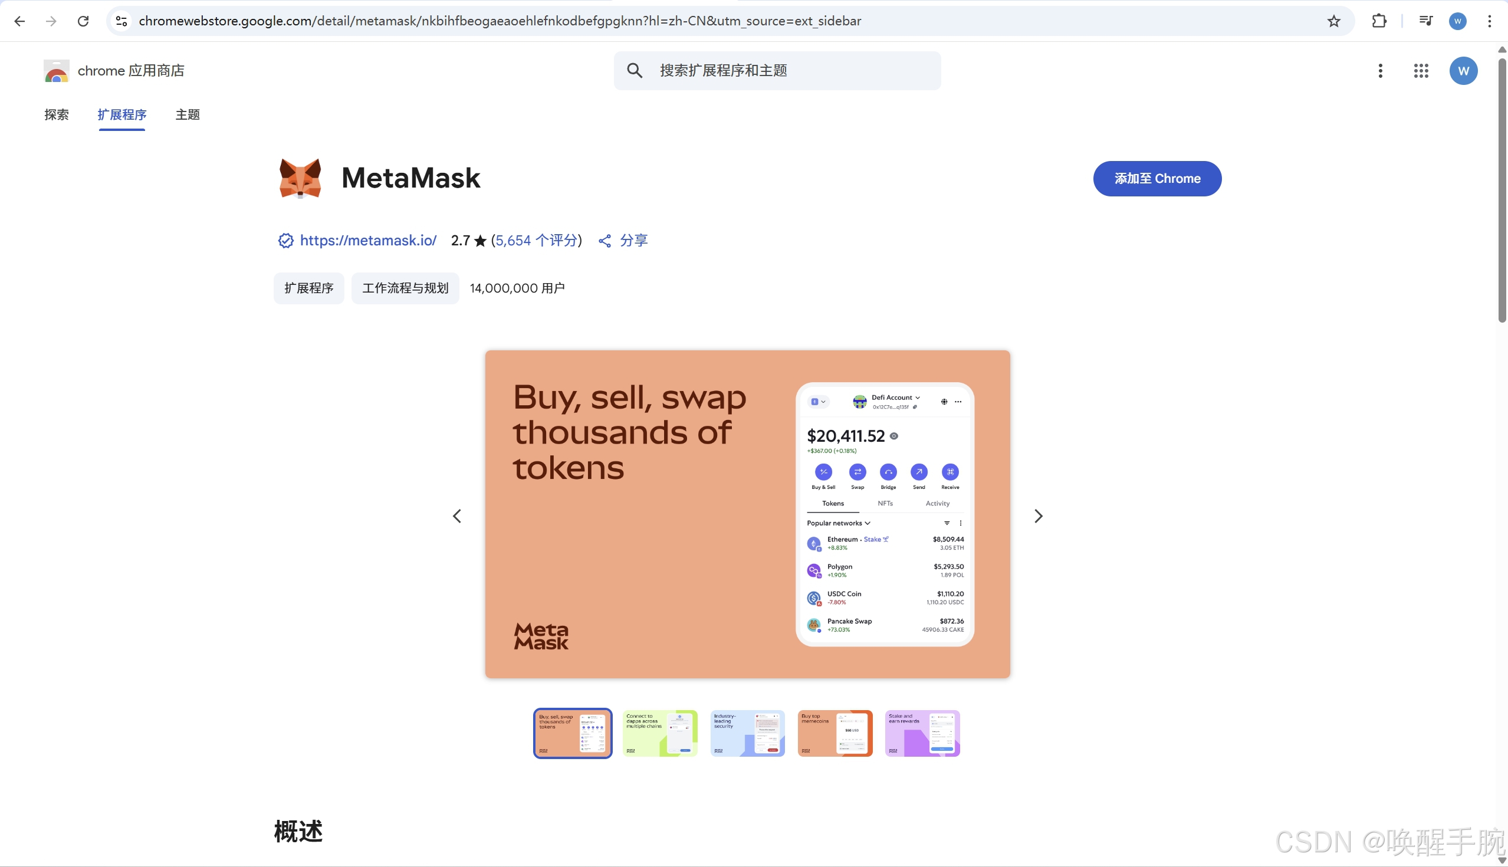Viewport: 1508px width, 867px height.
Task: Switch to the 扩展程序 tab
Action: pyautogui.click(x=122, y=114)
